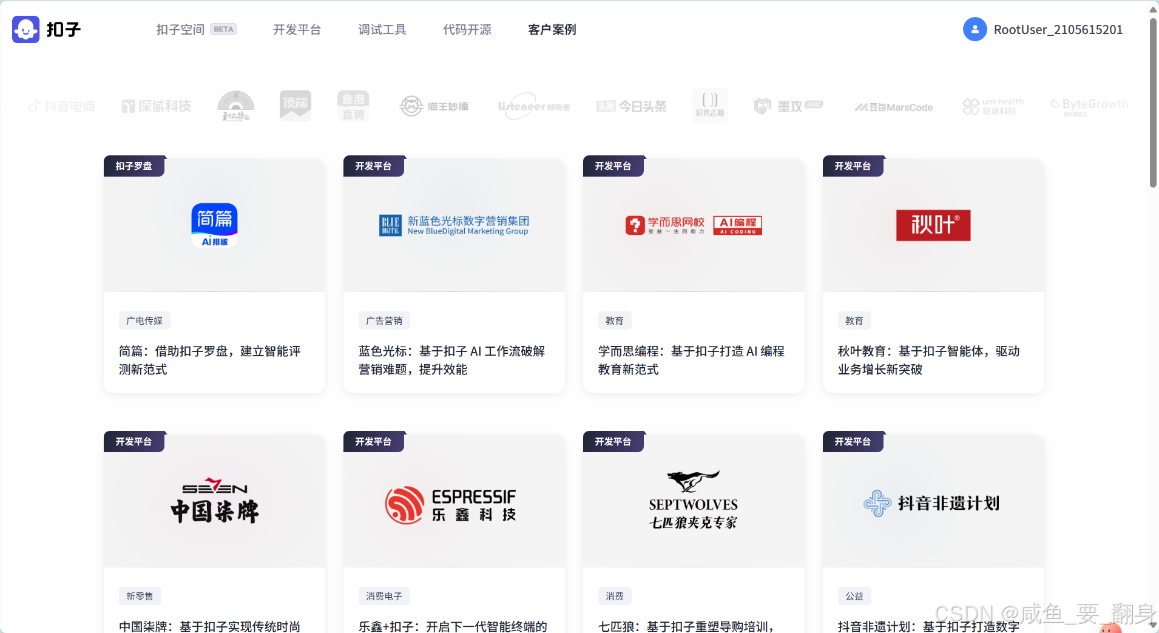Click the 今日头条 partner logo
Image resolution: width=1159 pixels, height=633 pixels.
(631, 106)
